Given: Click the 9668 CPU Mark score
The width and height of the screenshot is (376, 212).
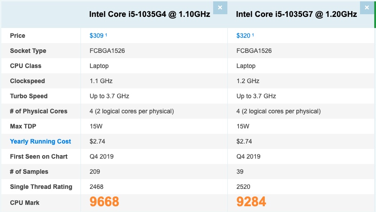Looking at the screenshot, I should pos(104,202).
